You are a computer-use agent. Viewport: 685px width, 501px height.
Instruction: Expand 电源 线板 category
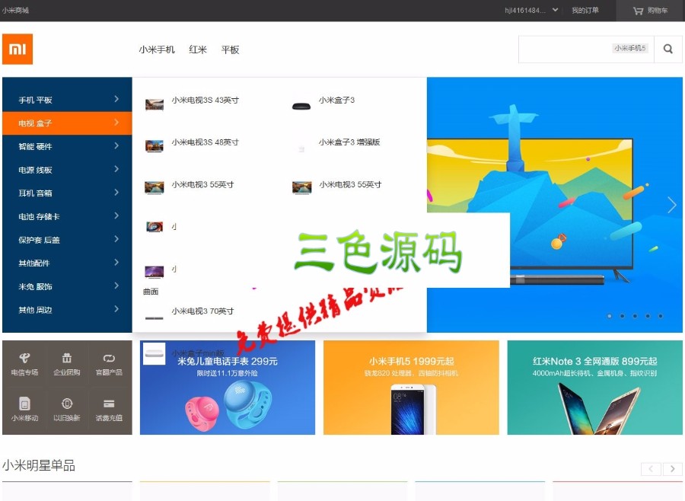67,170
